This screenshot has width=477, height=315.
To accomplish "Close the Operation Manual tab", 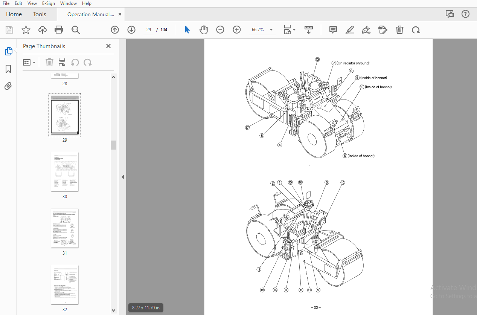I will click(120, 14).
